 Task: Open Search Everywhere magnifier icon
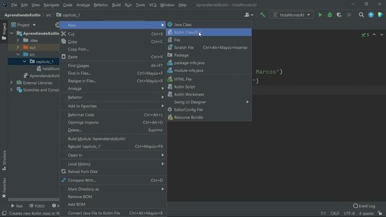tap(361, 15)
